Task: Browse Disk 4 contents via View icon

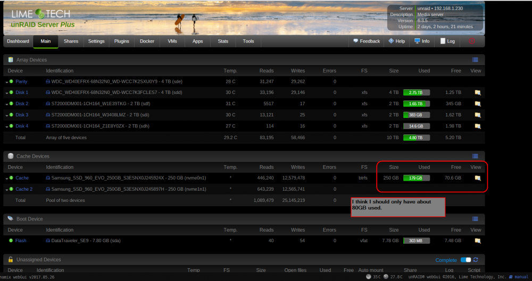Action: (477, 126)
